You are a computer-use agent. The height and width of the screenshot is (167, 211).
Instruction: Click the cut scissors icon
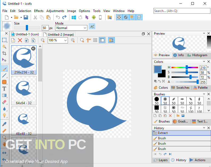point(35,17)
